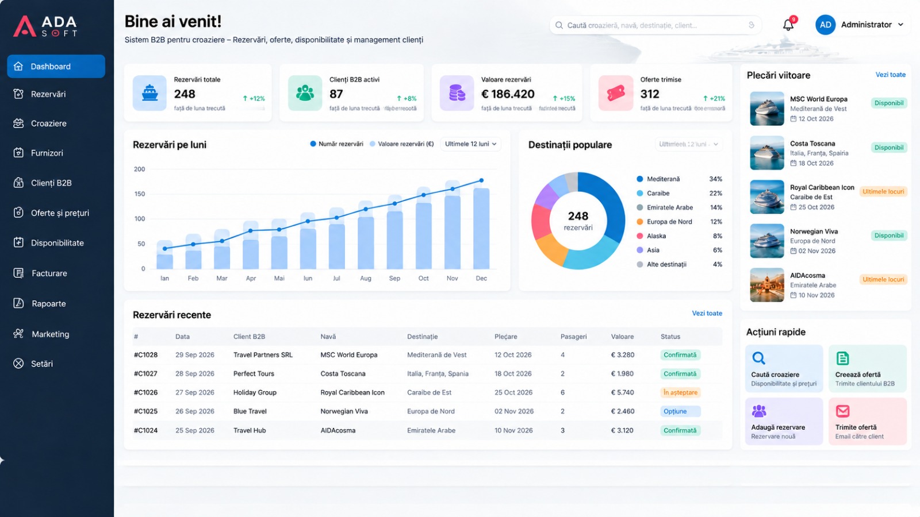
Task: Click the În așteptare status for #C1026
Action: point(680,392)
